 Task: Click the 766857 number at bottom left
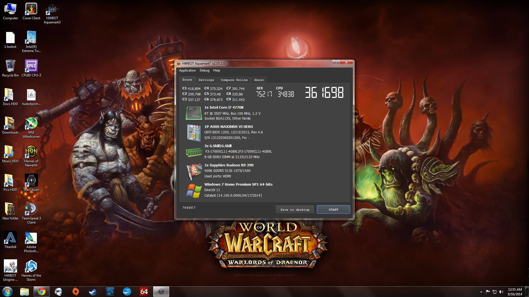(x=189, y=208)
